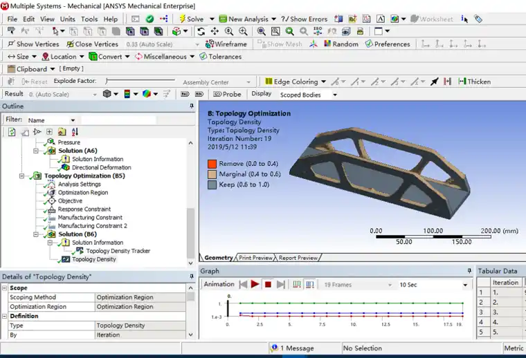The width and height of the screenshot is (526, 358).
Task: Stop the animation
Action: (x=268, y=284)
